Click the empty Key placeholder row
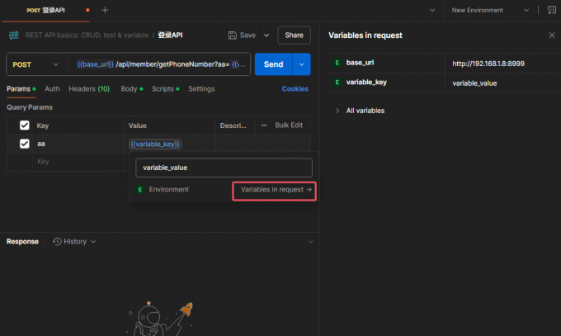 click(78, 162)
